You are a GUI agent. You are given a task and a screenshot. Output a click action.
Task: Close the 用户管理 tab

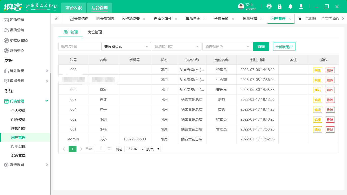pos(290,19)
